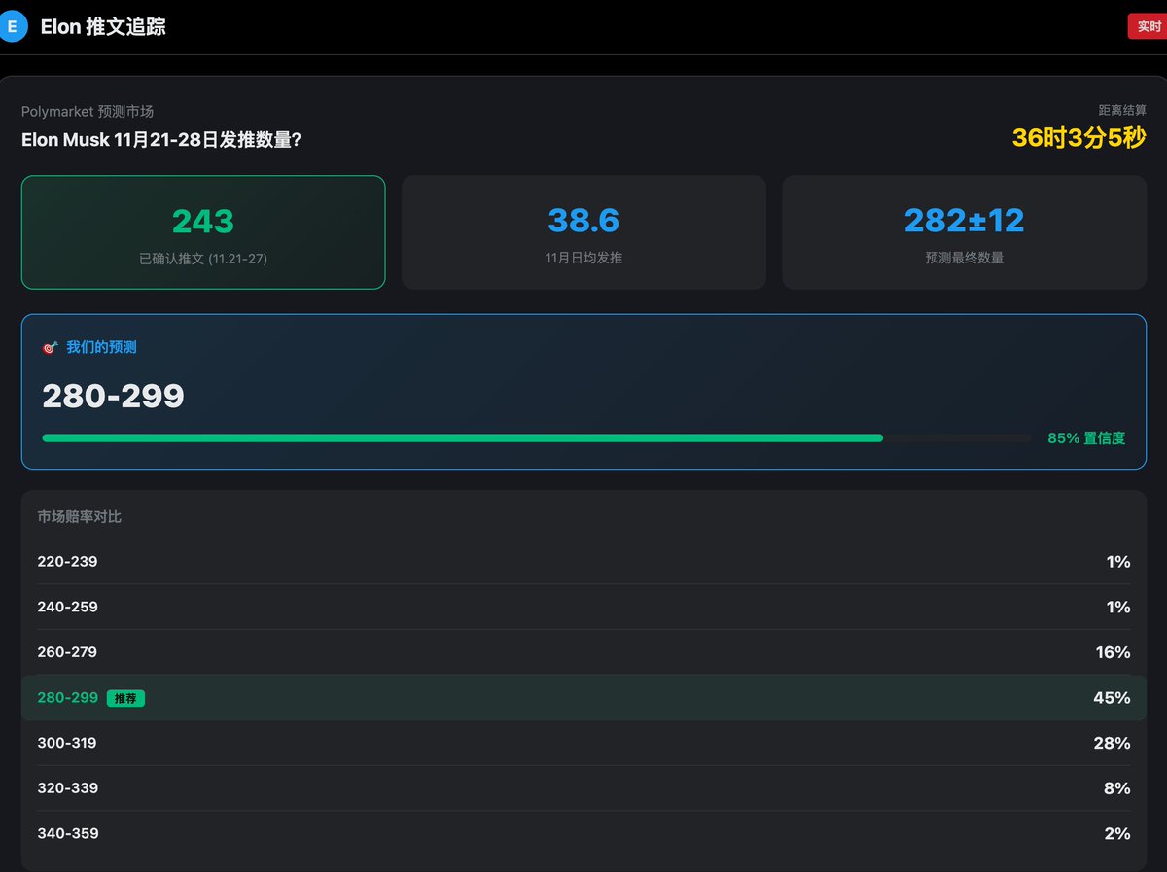1167x872 pixels.
Task: Select the 220-239 odds row
Action: [x=583, y=562]
